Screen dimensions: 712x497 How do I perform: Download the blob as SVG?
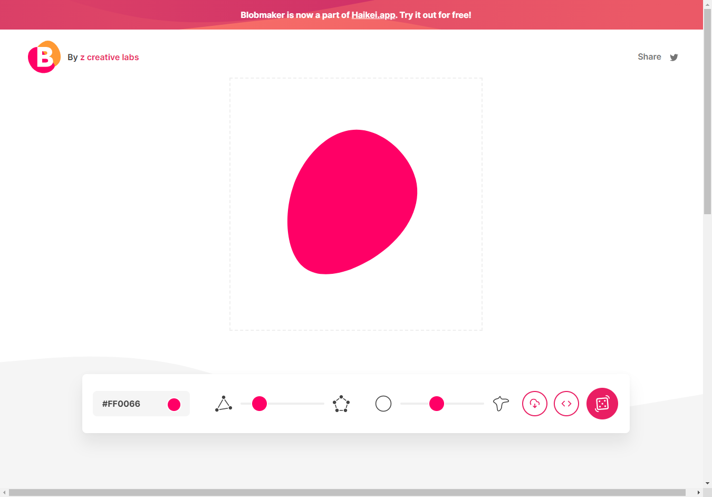coord(535,404)
